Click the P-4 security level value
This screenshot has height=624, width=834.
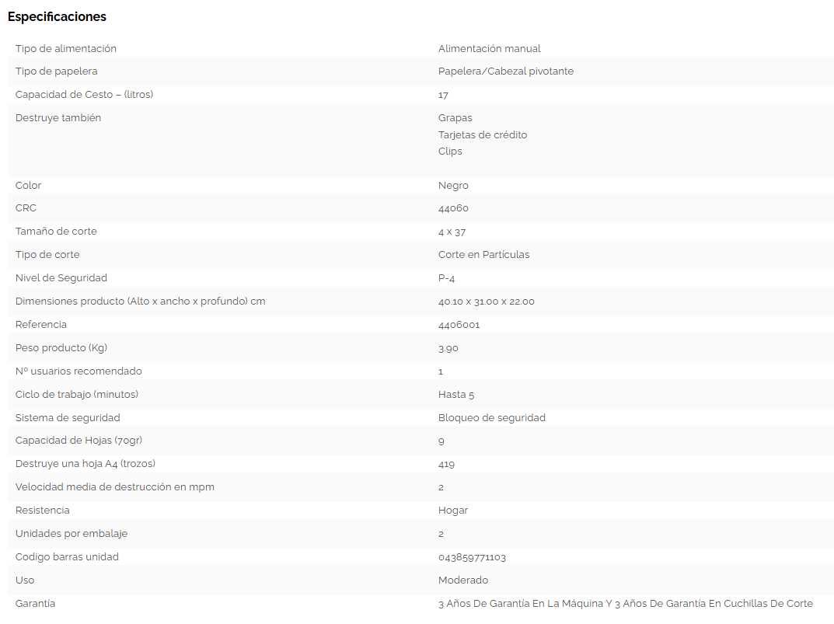click(448, 278)
